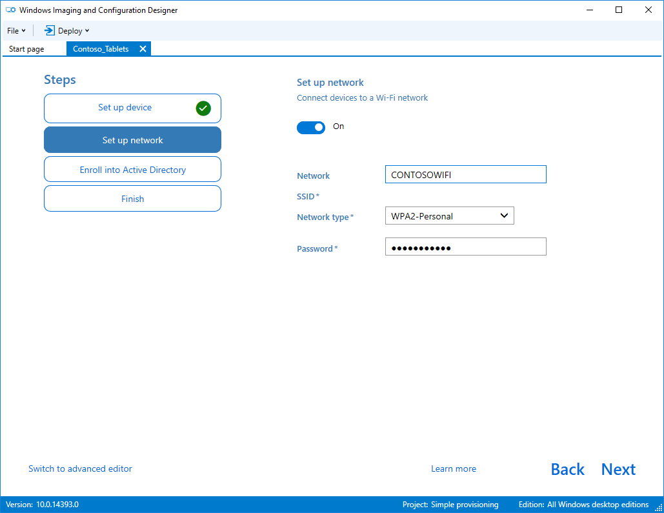Viewport: 664px width, 513px height.
Task: Go to the Next step
Action: [618, 469]
